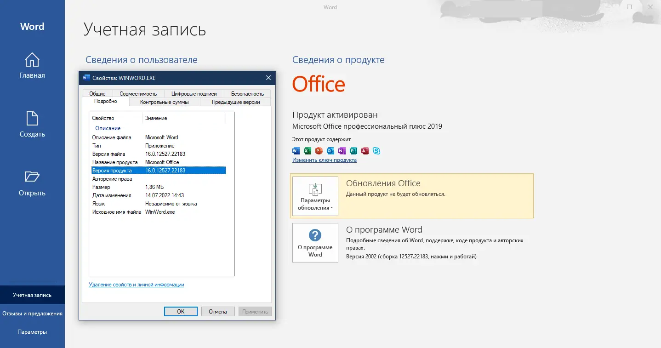Confirm the properties dialog with OK
This screenshot has width=661, height=348.
(181, 311)
